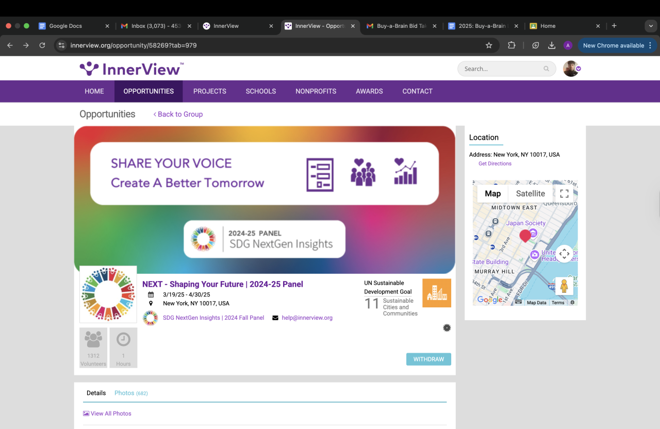
Task: Select the Map view type
Action: tap(493, 193)
